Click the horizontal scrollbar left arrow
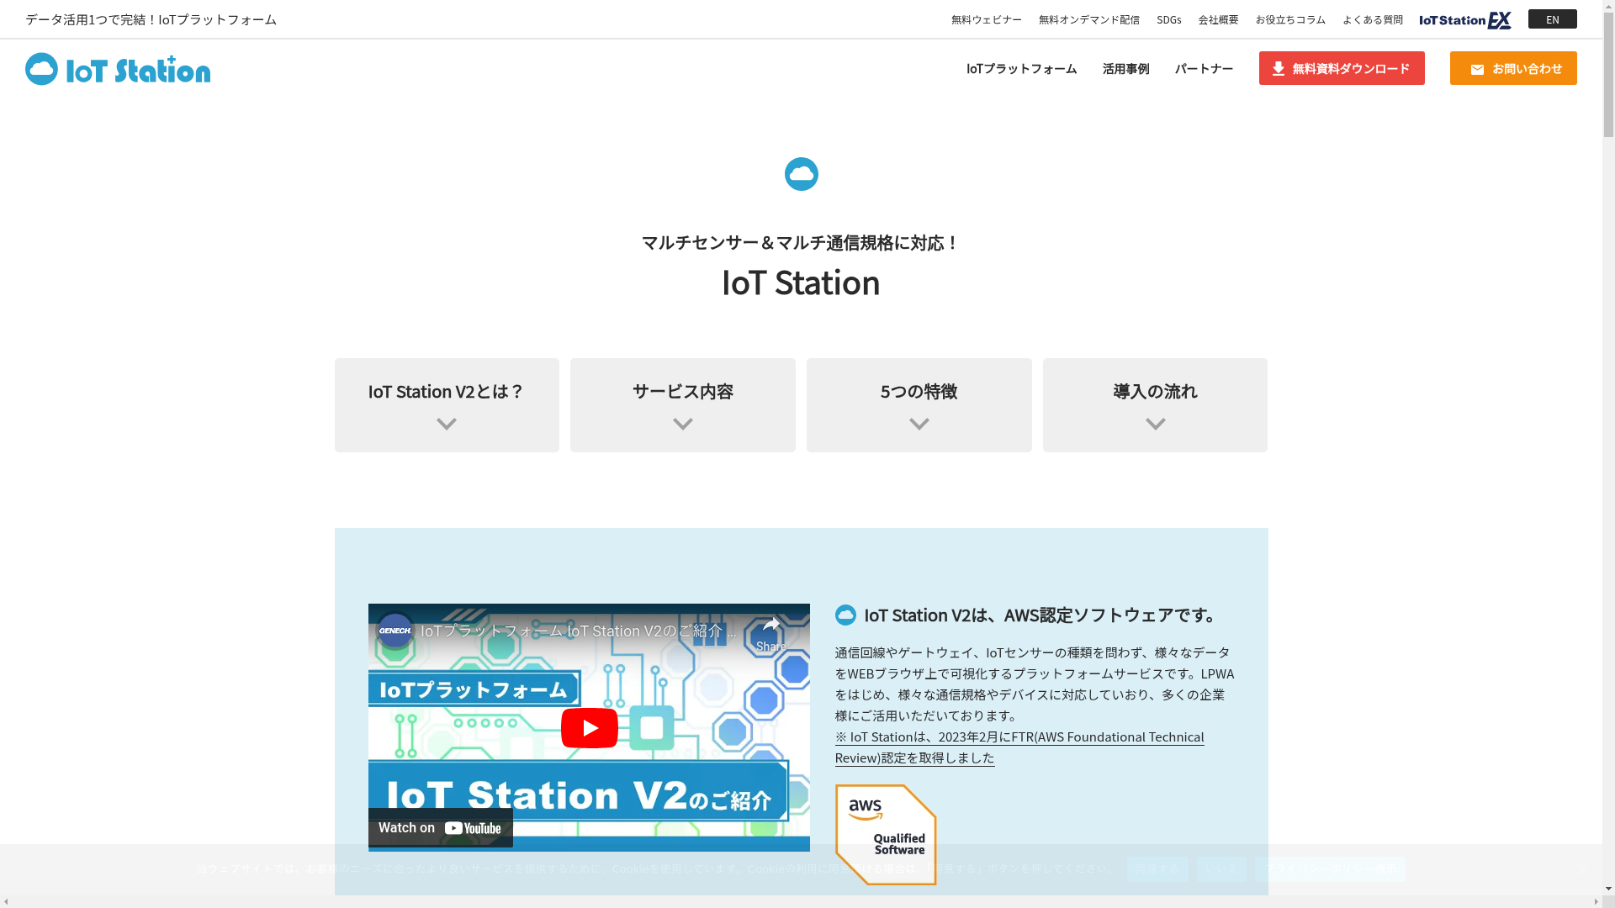Image resolution: width=1615 pixels, height=908 pixels. 6,902
